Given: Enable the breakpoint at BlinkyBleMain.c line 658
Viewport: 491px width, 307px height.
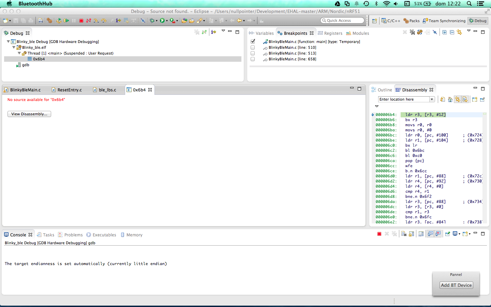Looking at the screenshot, I should pyautogui.click(x=253, y=59).
